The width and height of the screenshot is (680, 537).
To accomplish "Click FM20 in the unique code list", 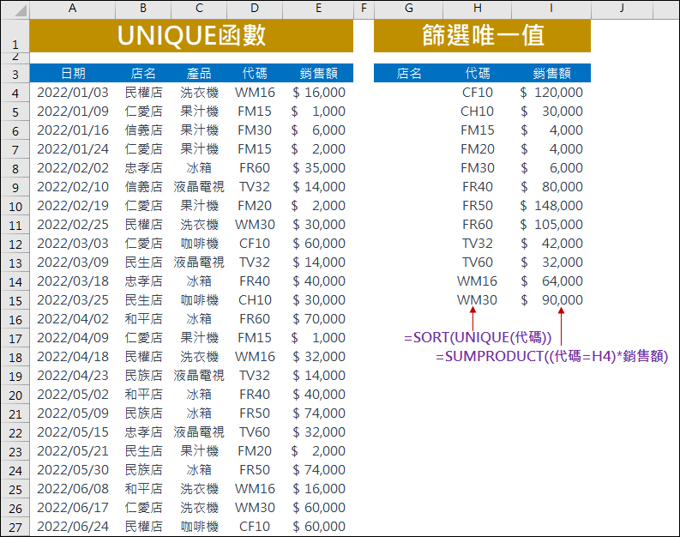I will [477, 149].
